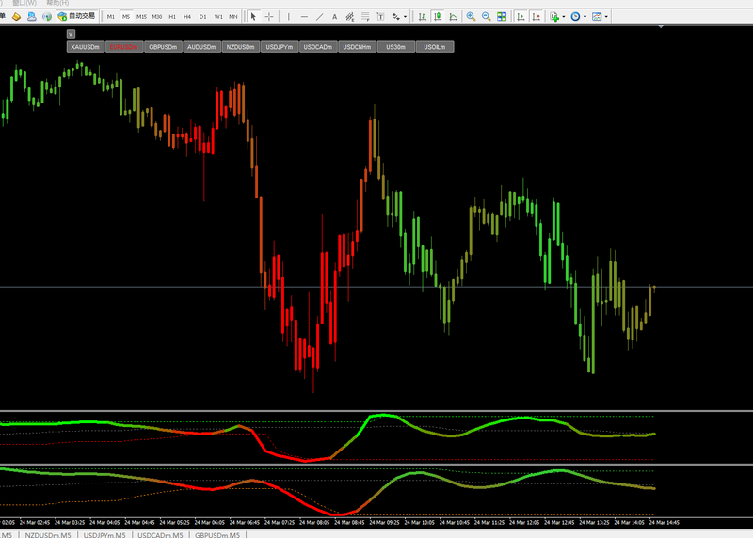Switch to USDJPYm,M5 chart tab
753x538 pixels.
click(x=104, y=534)
